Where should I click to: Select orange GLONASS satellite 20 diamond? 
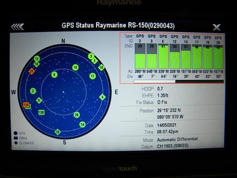point(32,71)
